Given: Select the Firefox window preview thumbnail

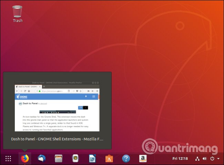Looking at the screenshot, I should coord(57,106).
